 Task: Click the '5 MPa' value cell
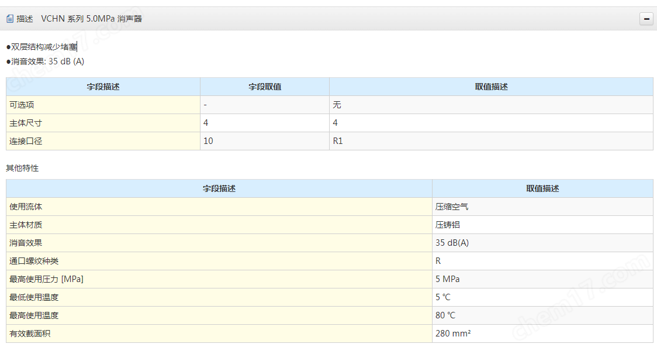pyautogui.click(x=542, y=279)
